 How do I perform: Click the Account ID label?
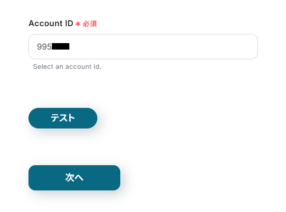pyautogui.click(x=50, y=23)
